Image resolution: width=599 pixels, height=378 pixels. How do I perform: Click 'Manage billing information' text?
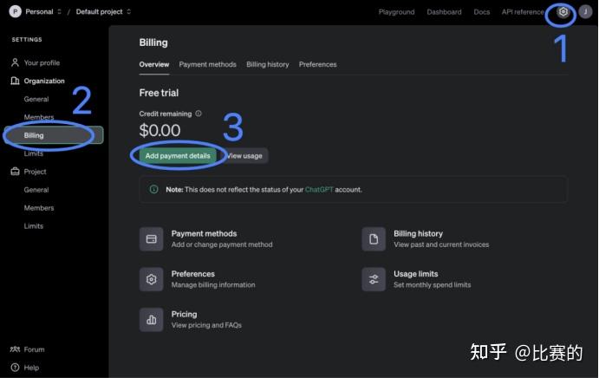pyautogui.click(x=213, y=284)
